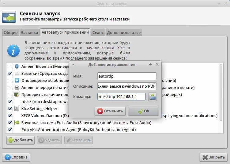Uncheck the rdesk autostart checkbox
Image resolution: width=230 pixels, height=164 pixels.
pyautogui.click(x=10, y=101)
